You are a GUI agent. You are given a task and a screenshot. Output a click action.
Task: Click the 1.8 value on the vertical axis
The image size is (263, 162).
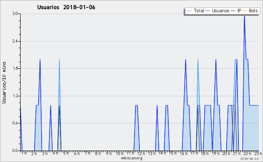click(15, 68)
